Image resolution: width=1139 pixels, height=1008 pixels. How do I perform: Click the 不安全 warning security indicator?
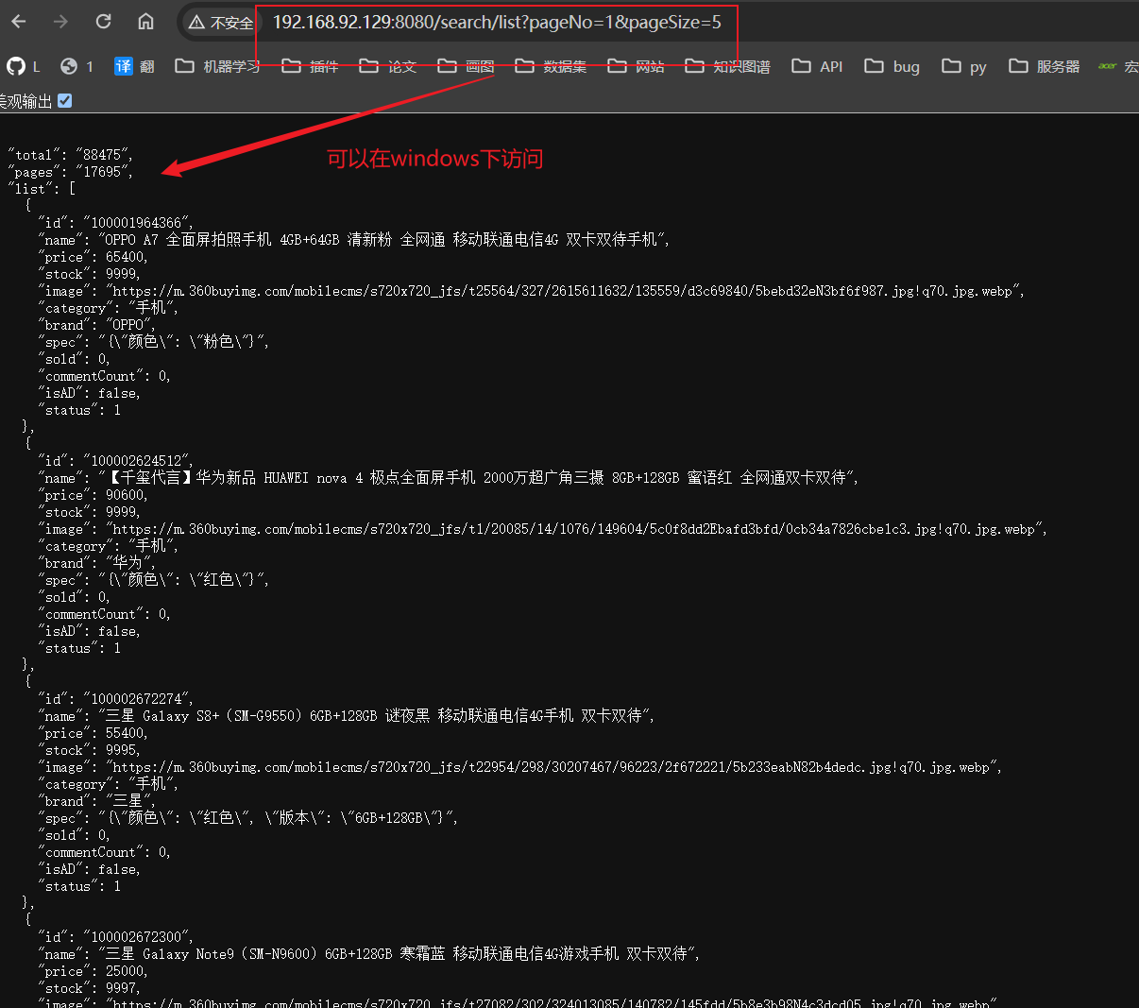tap(221, 23)
